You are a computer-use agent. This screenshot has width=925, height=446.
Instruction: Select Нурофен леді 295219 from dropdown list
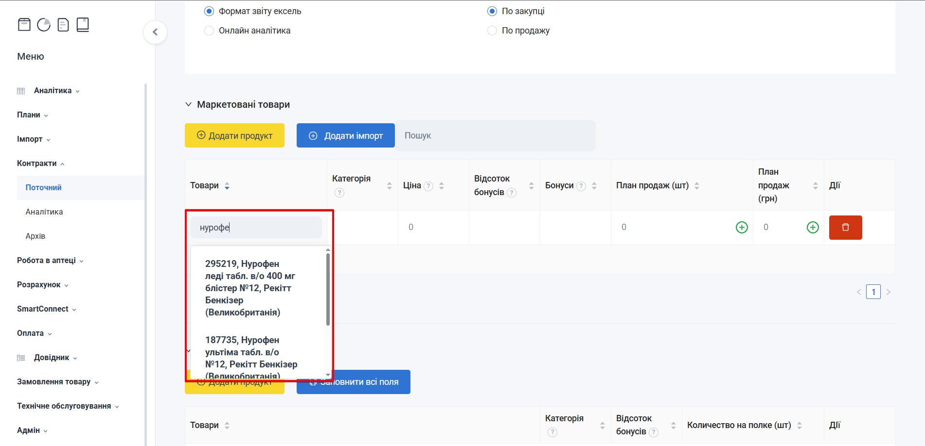[x=250, y=288]
